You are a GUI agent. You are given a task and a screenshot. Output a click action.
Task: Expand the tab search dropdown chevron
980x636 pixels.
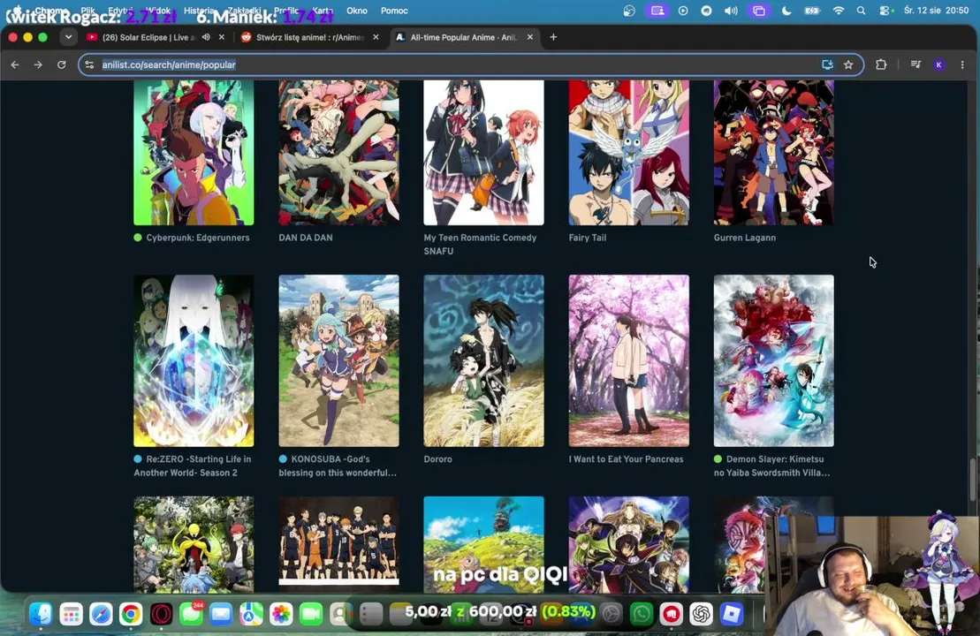(x=68, y=37)
